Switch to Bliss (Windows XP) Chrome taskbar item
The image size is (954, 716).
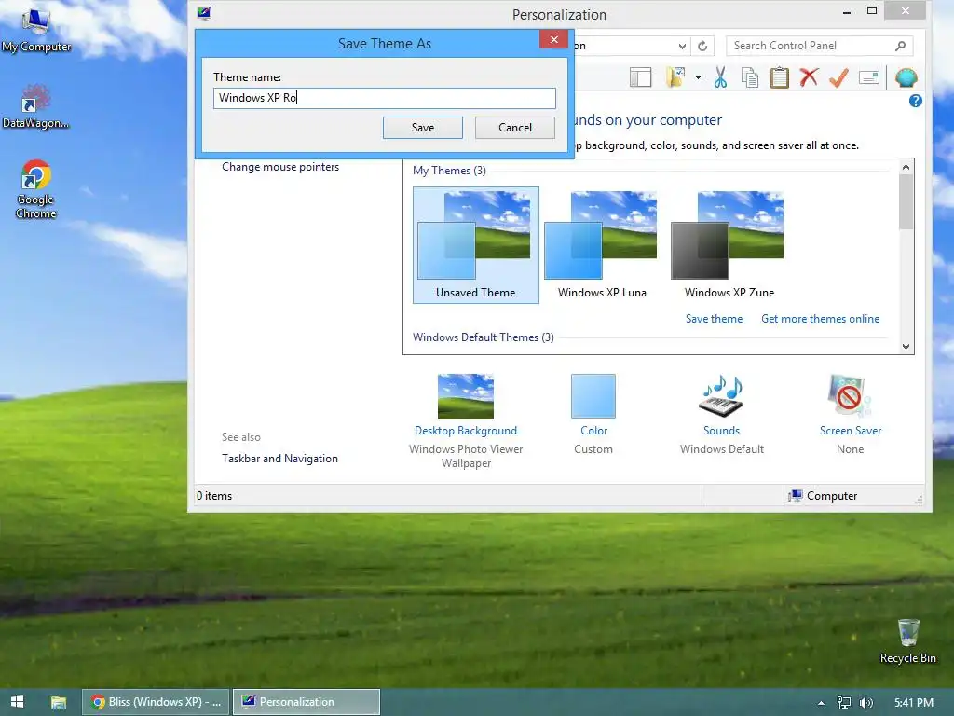(156, 702)
